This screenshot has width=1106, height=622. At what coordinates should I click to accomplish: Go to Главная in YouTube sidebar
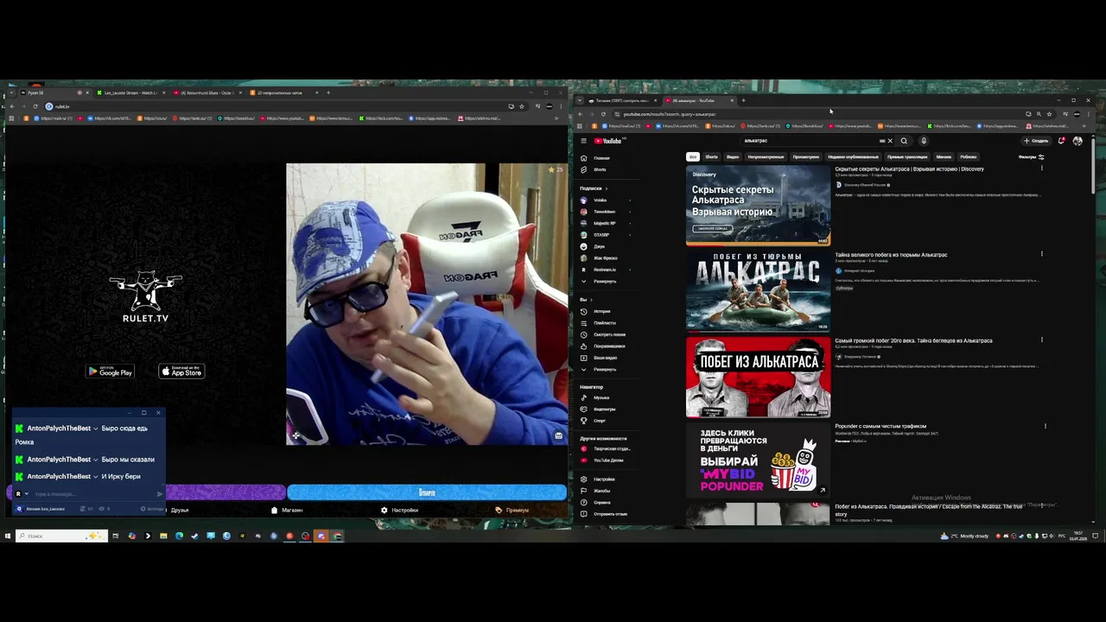603,158
